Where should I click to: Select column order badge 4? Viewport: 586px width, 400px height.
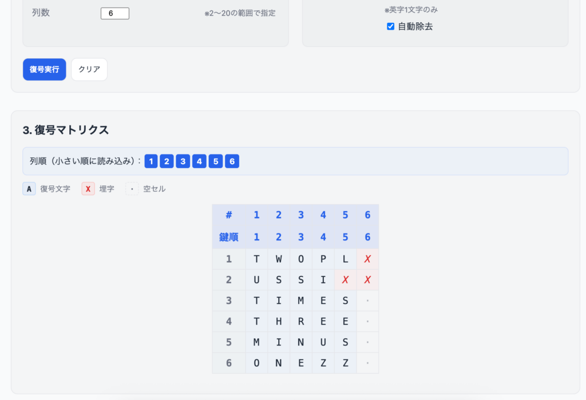pos(199,161)
